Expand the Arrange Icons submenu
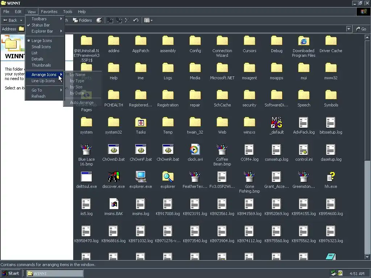This screenshot has height=278, width=371. (45, 75)
